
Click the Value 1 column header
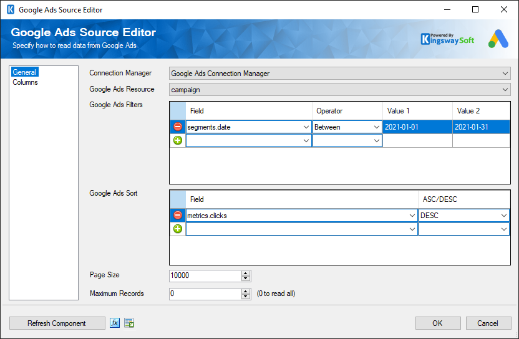tap(418, 111)
